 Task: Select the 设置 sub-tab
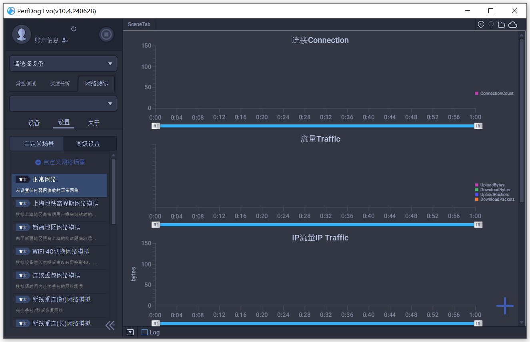[64, 122]
